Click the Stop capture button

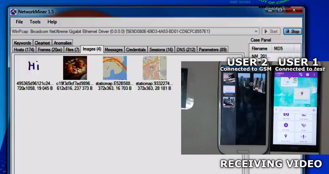[292, 32]
